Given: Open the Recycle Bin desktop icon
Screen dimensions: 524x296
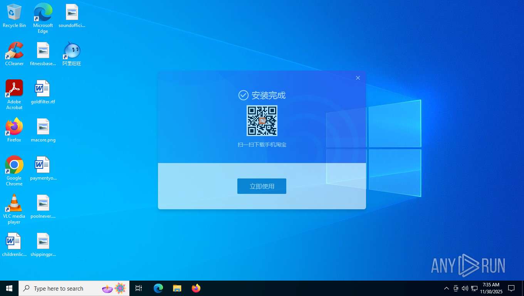Looking at the screenshot, I should tap(14, 16).
